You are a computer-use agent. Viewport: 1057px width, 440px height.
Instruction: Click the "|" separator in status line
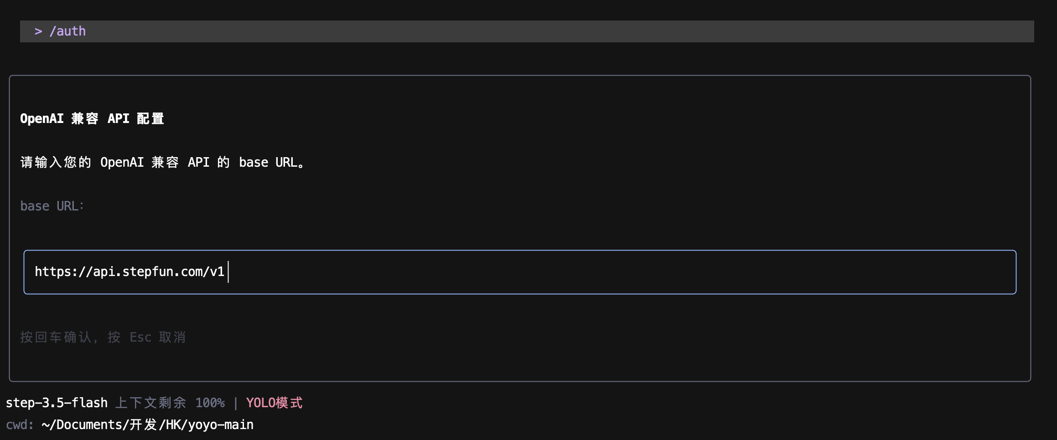[x=235, y=403]
